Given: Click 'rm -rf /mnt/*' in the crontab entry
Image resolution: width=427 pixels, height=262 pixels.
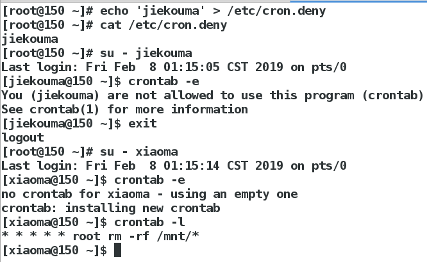Looking at the screenshot, I should coord(154,236).
